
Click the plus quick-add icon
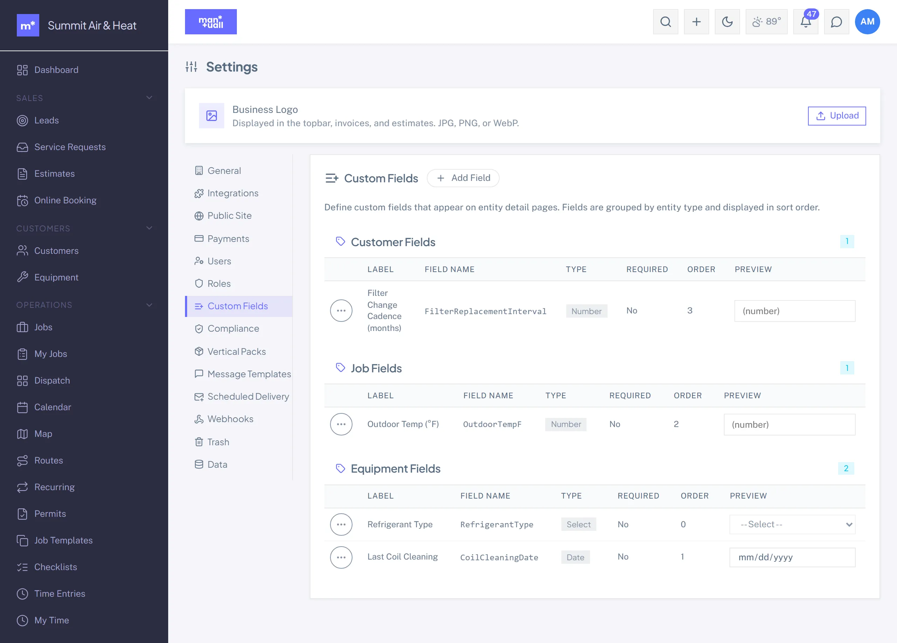(x=697, y=22)
